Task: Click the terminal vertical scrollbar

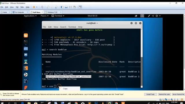Action: pos(142,58)
